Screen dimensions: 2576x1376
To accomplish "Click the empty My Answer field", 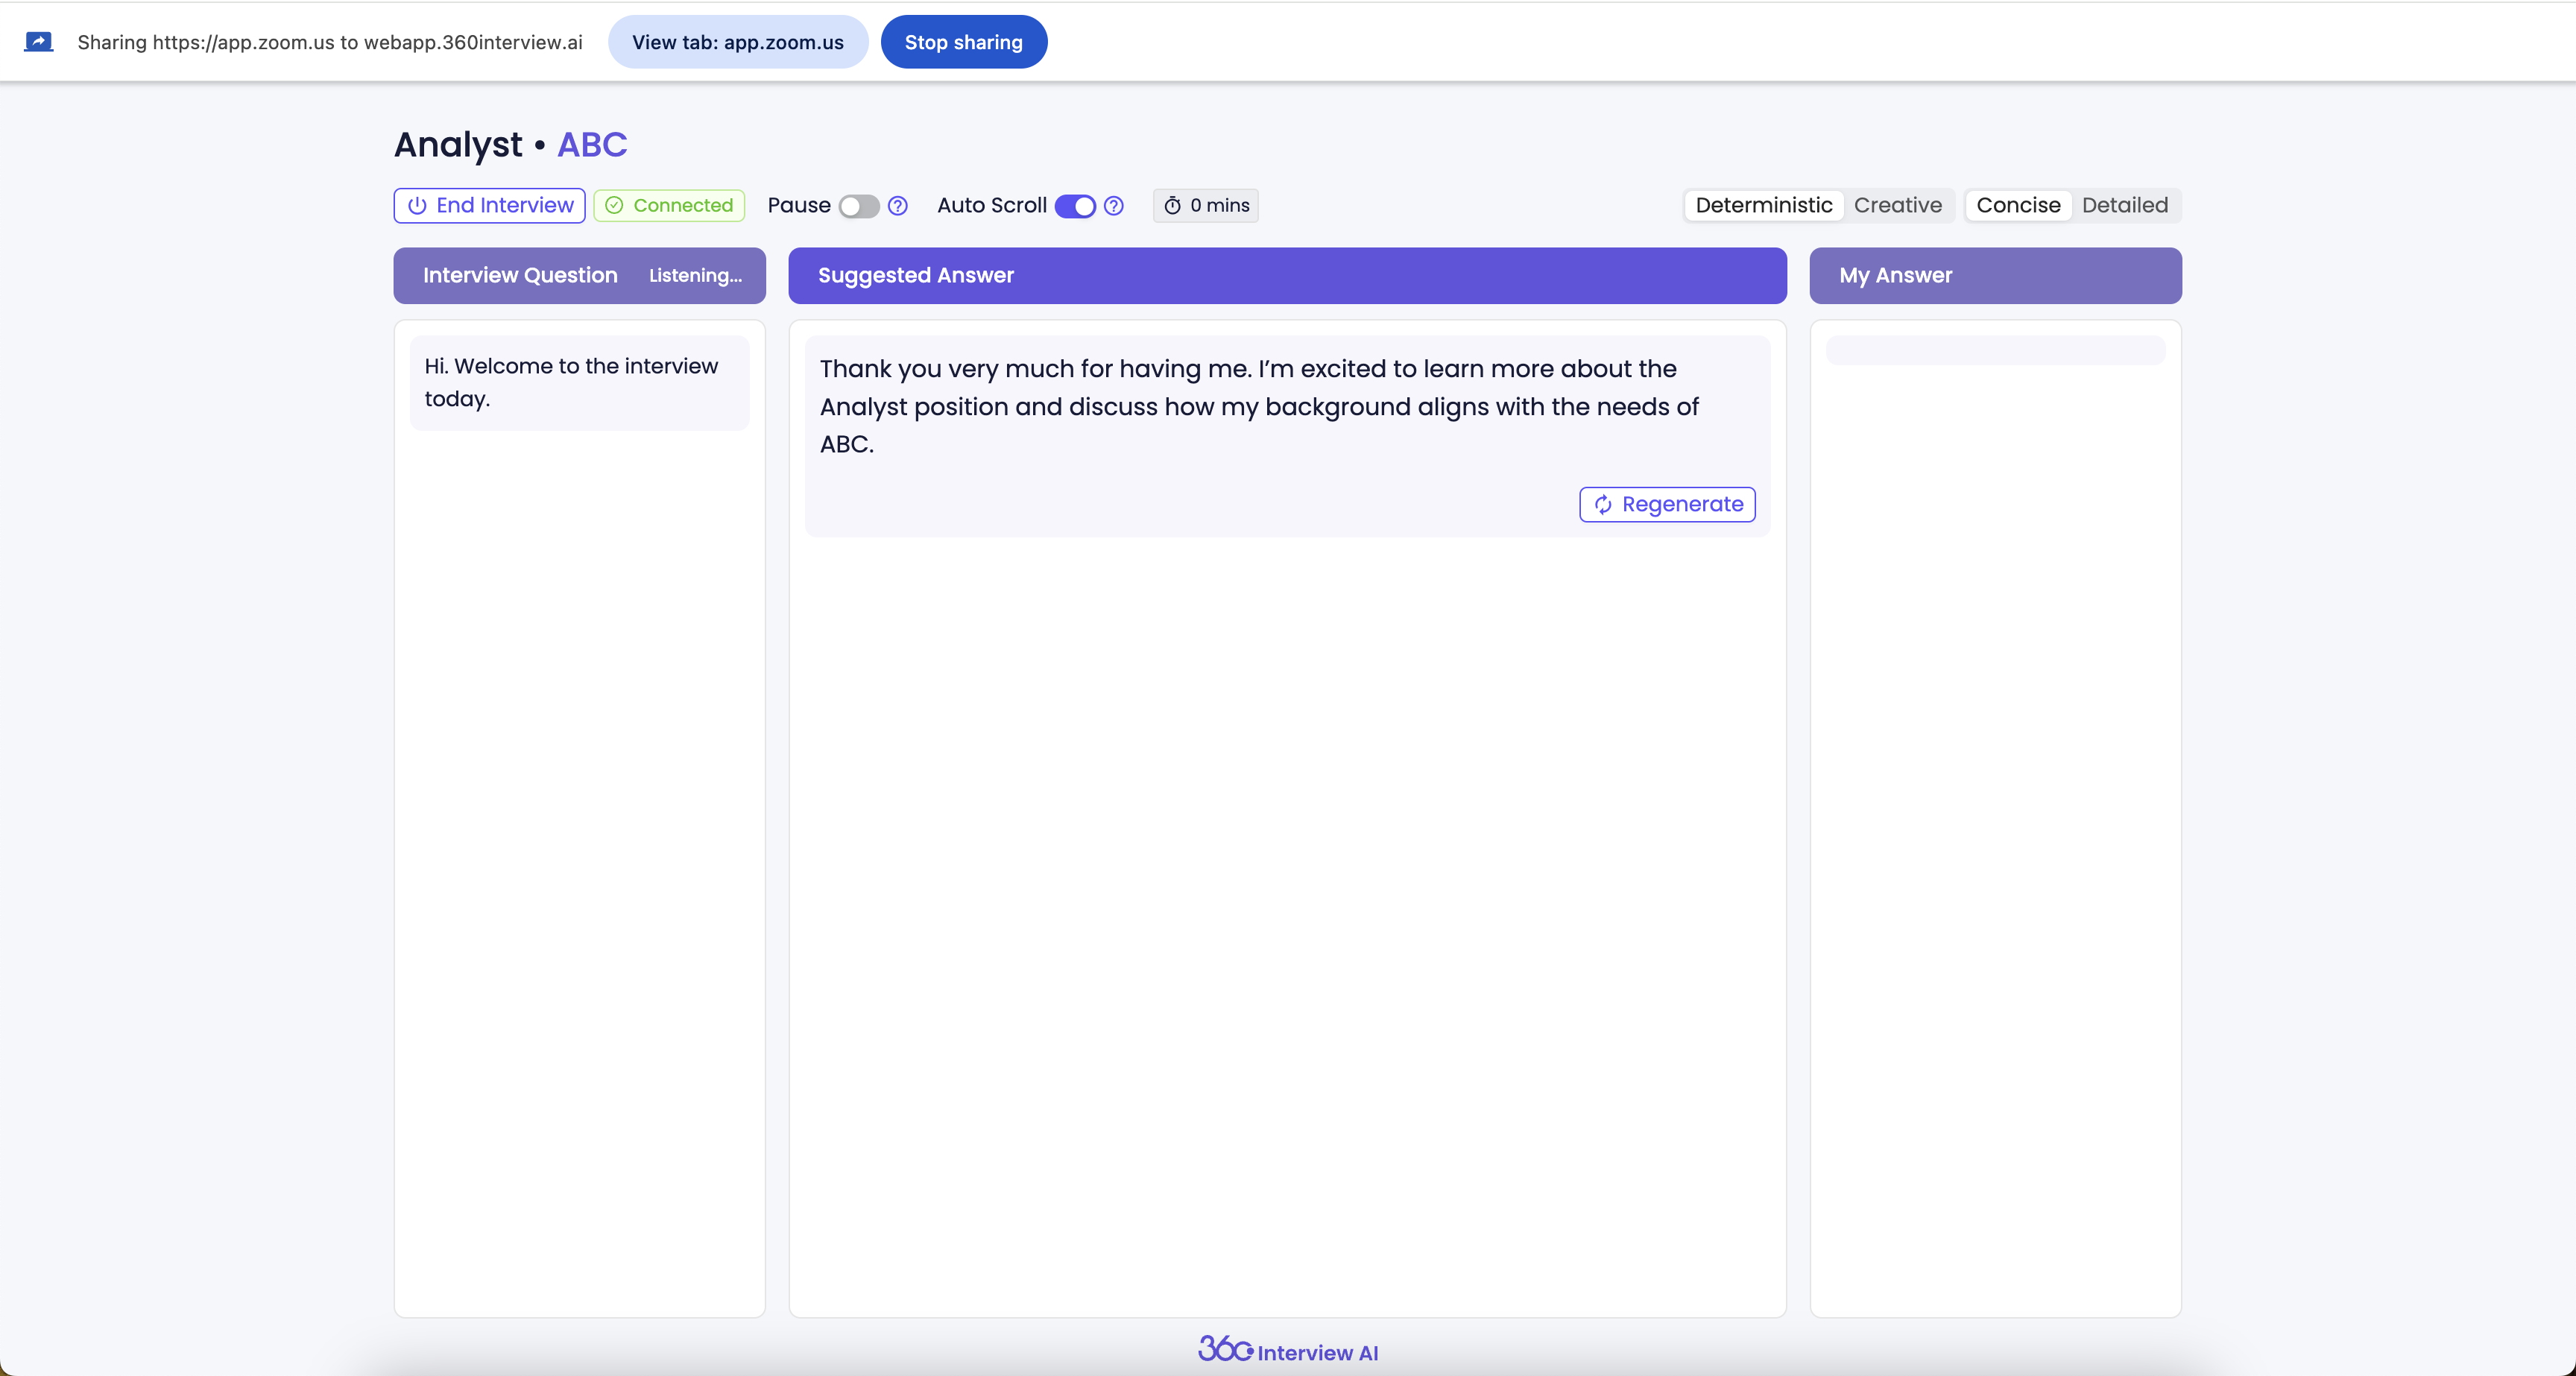I will pyautogui.click(x=1995, y=350).
